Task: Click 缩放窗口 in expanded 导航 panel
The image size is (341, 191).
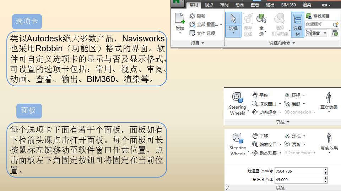Action: pyautogui.click(x=264, y=144)
